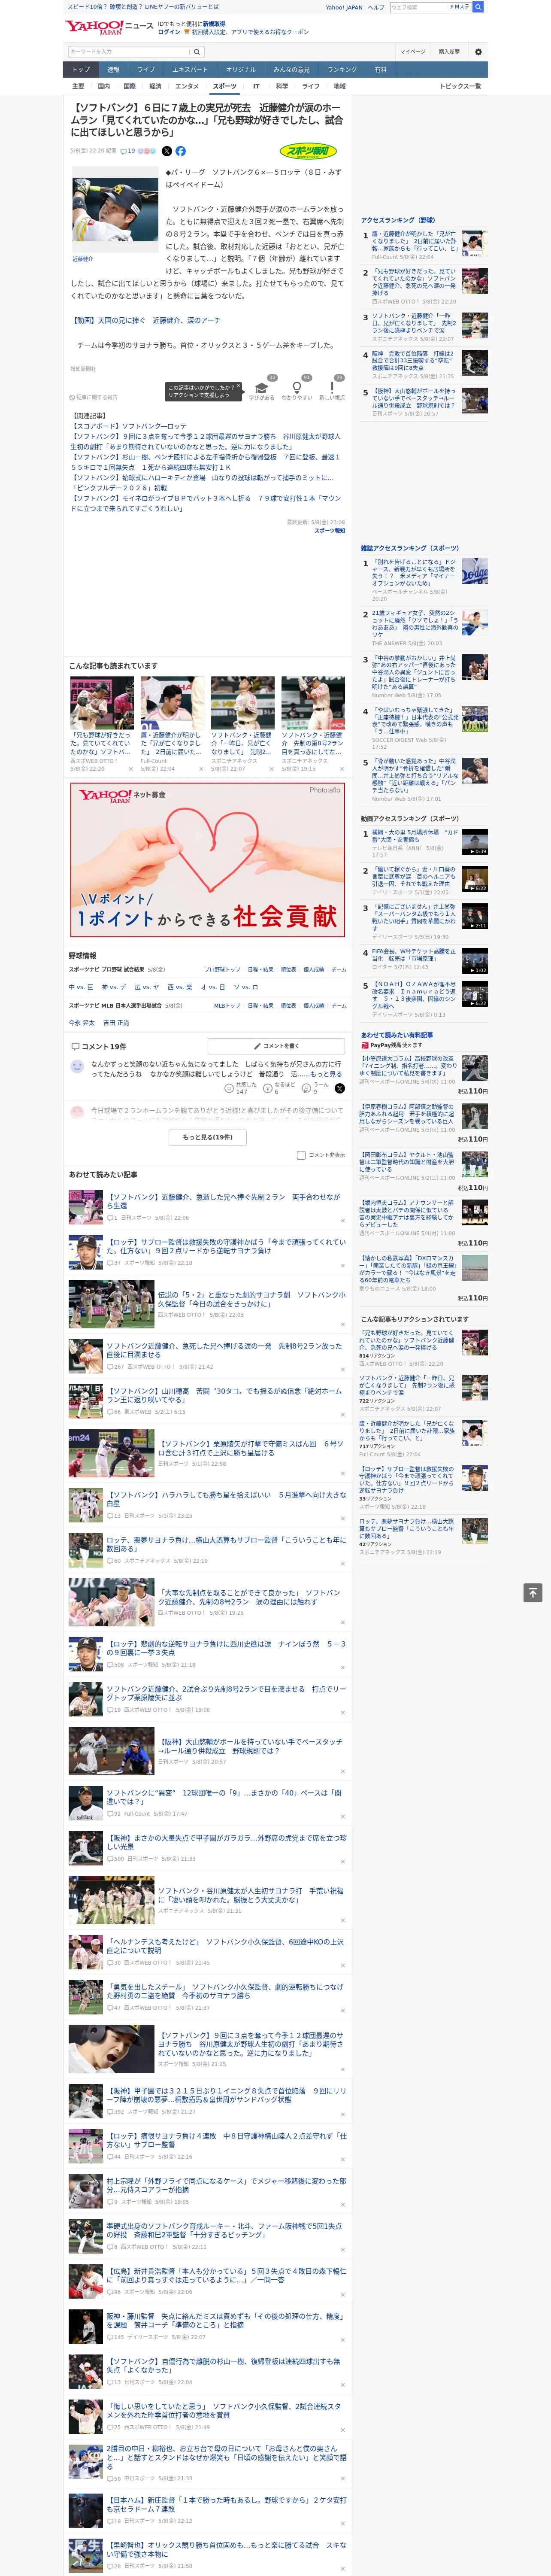Open the トップ tab
This screenshot has height=2576, width=551.
(81, 70)
